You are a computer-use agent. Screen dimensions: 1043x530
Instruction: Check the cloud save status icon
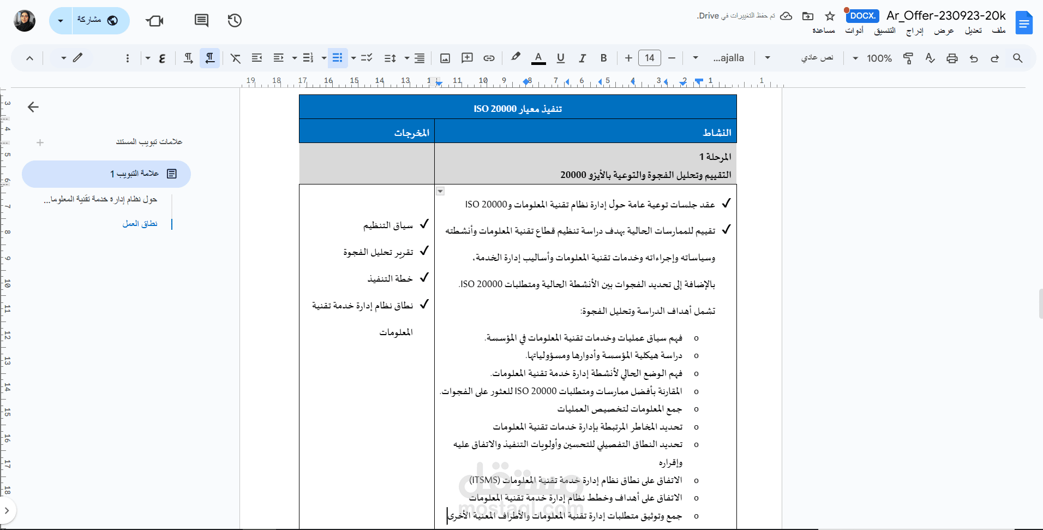click(786, 16)
